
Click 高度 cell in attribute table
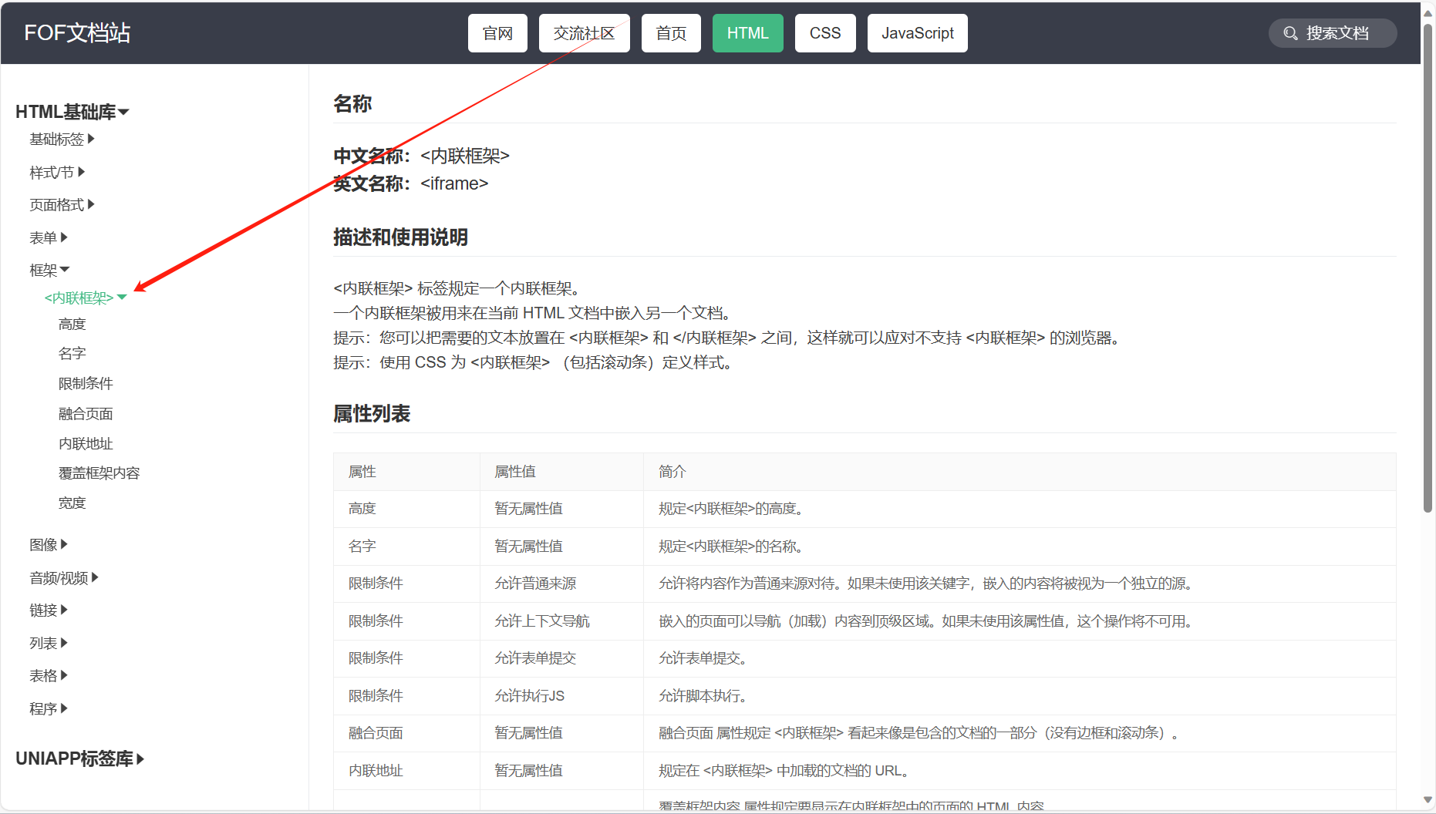pos(406,509)
